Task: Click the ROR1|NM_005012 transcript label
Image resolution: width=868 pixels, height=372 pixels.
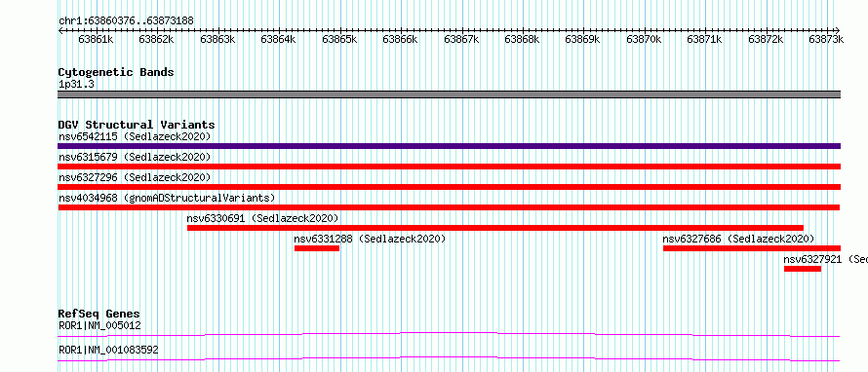Action: pos(99,326)
